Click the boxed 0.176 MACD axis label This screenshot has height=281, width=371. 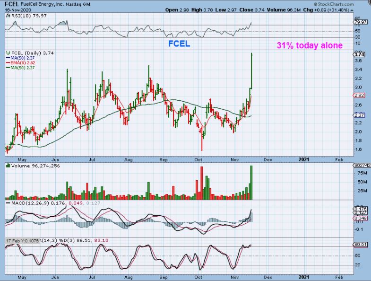[360, 209]
